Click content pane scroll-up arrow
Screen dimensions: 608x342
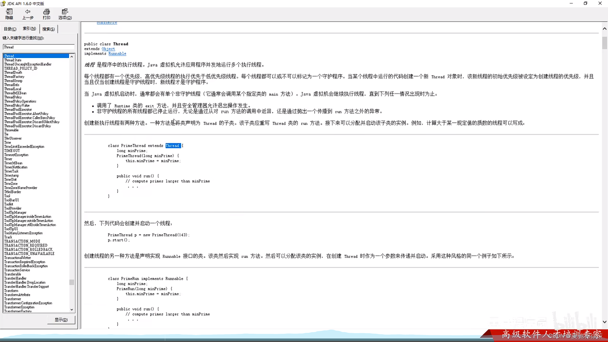click(x=605, y=29)
